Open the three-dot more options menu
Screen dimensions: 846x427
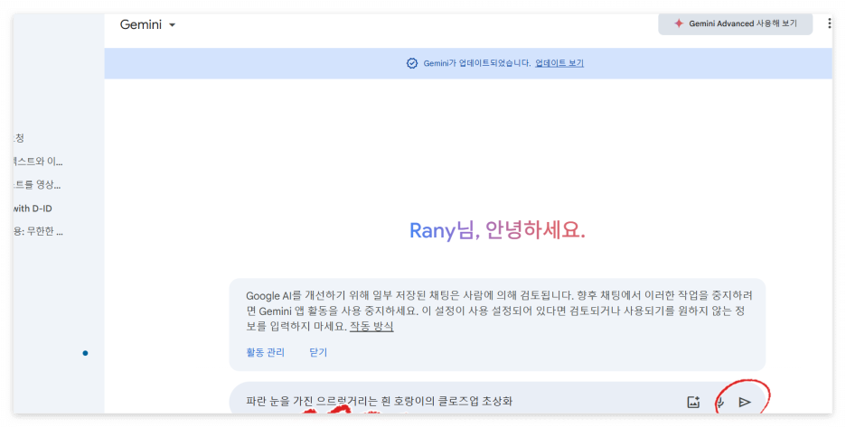pos(829,23)
